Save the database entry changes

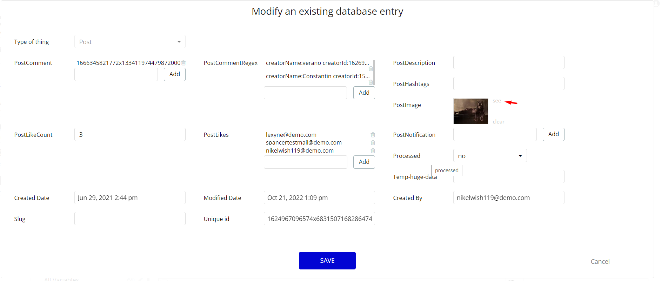tap(327, 261)
